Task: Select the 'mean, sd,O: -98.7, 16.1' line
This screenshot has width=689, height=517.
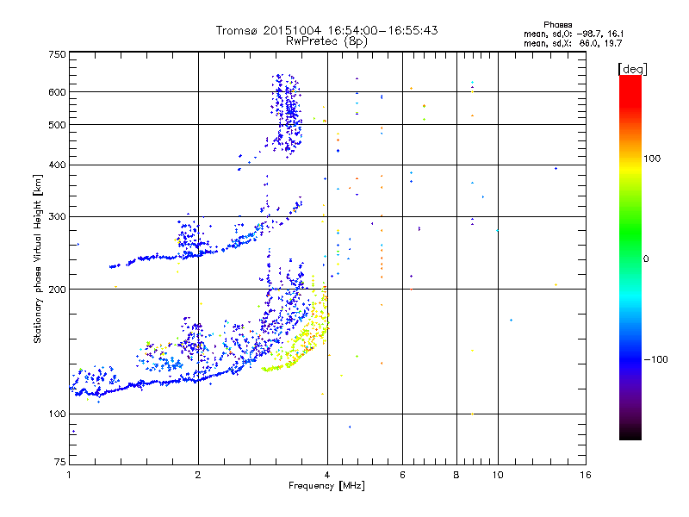Action: coord(574,34)
